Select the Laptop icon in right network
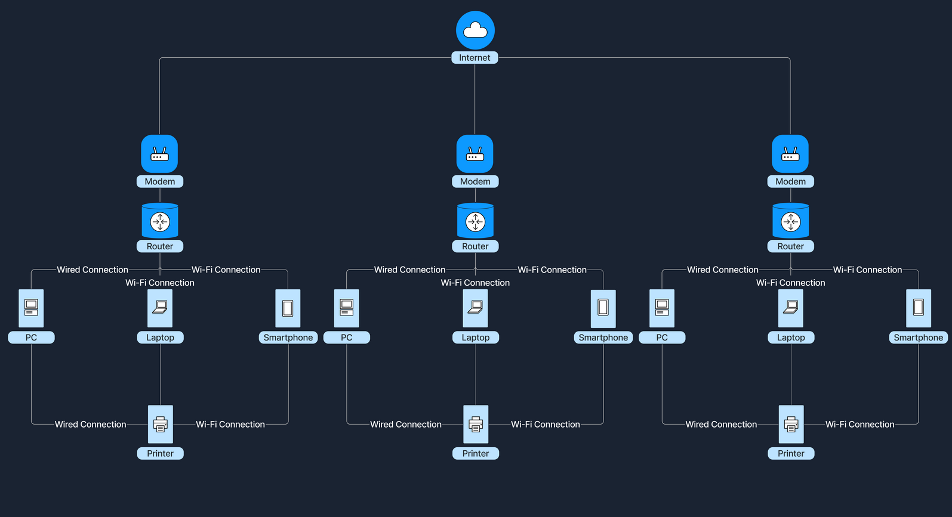The image size is (952, 517). [791, 308]
